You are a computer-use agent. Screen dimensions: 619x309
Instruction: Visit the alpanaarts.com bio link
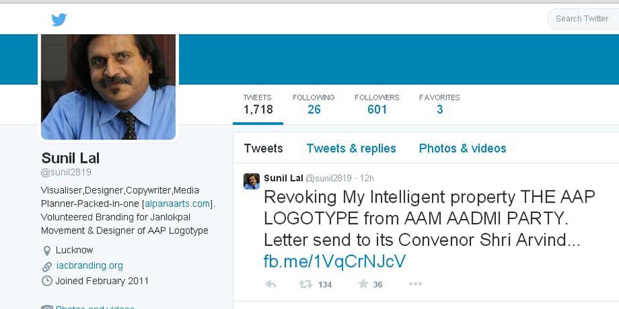[x=177, y=204]
